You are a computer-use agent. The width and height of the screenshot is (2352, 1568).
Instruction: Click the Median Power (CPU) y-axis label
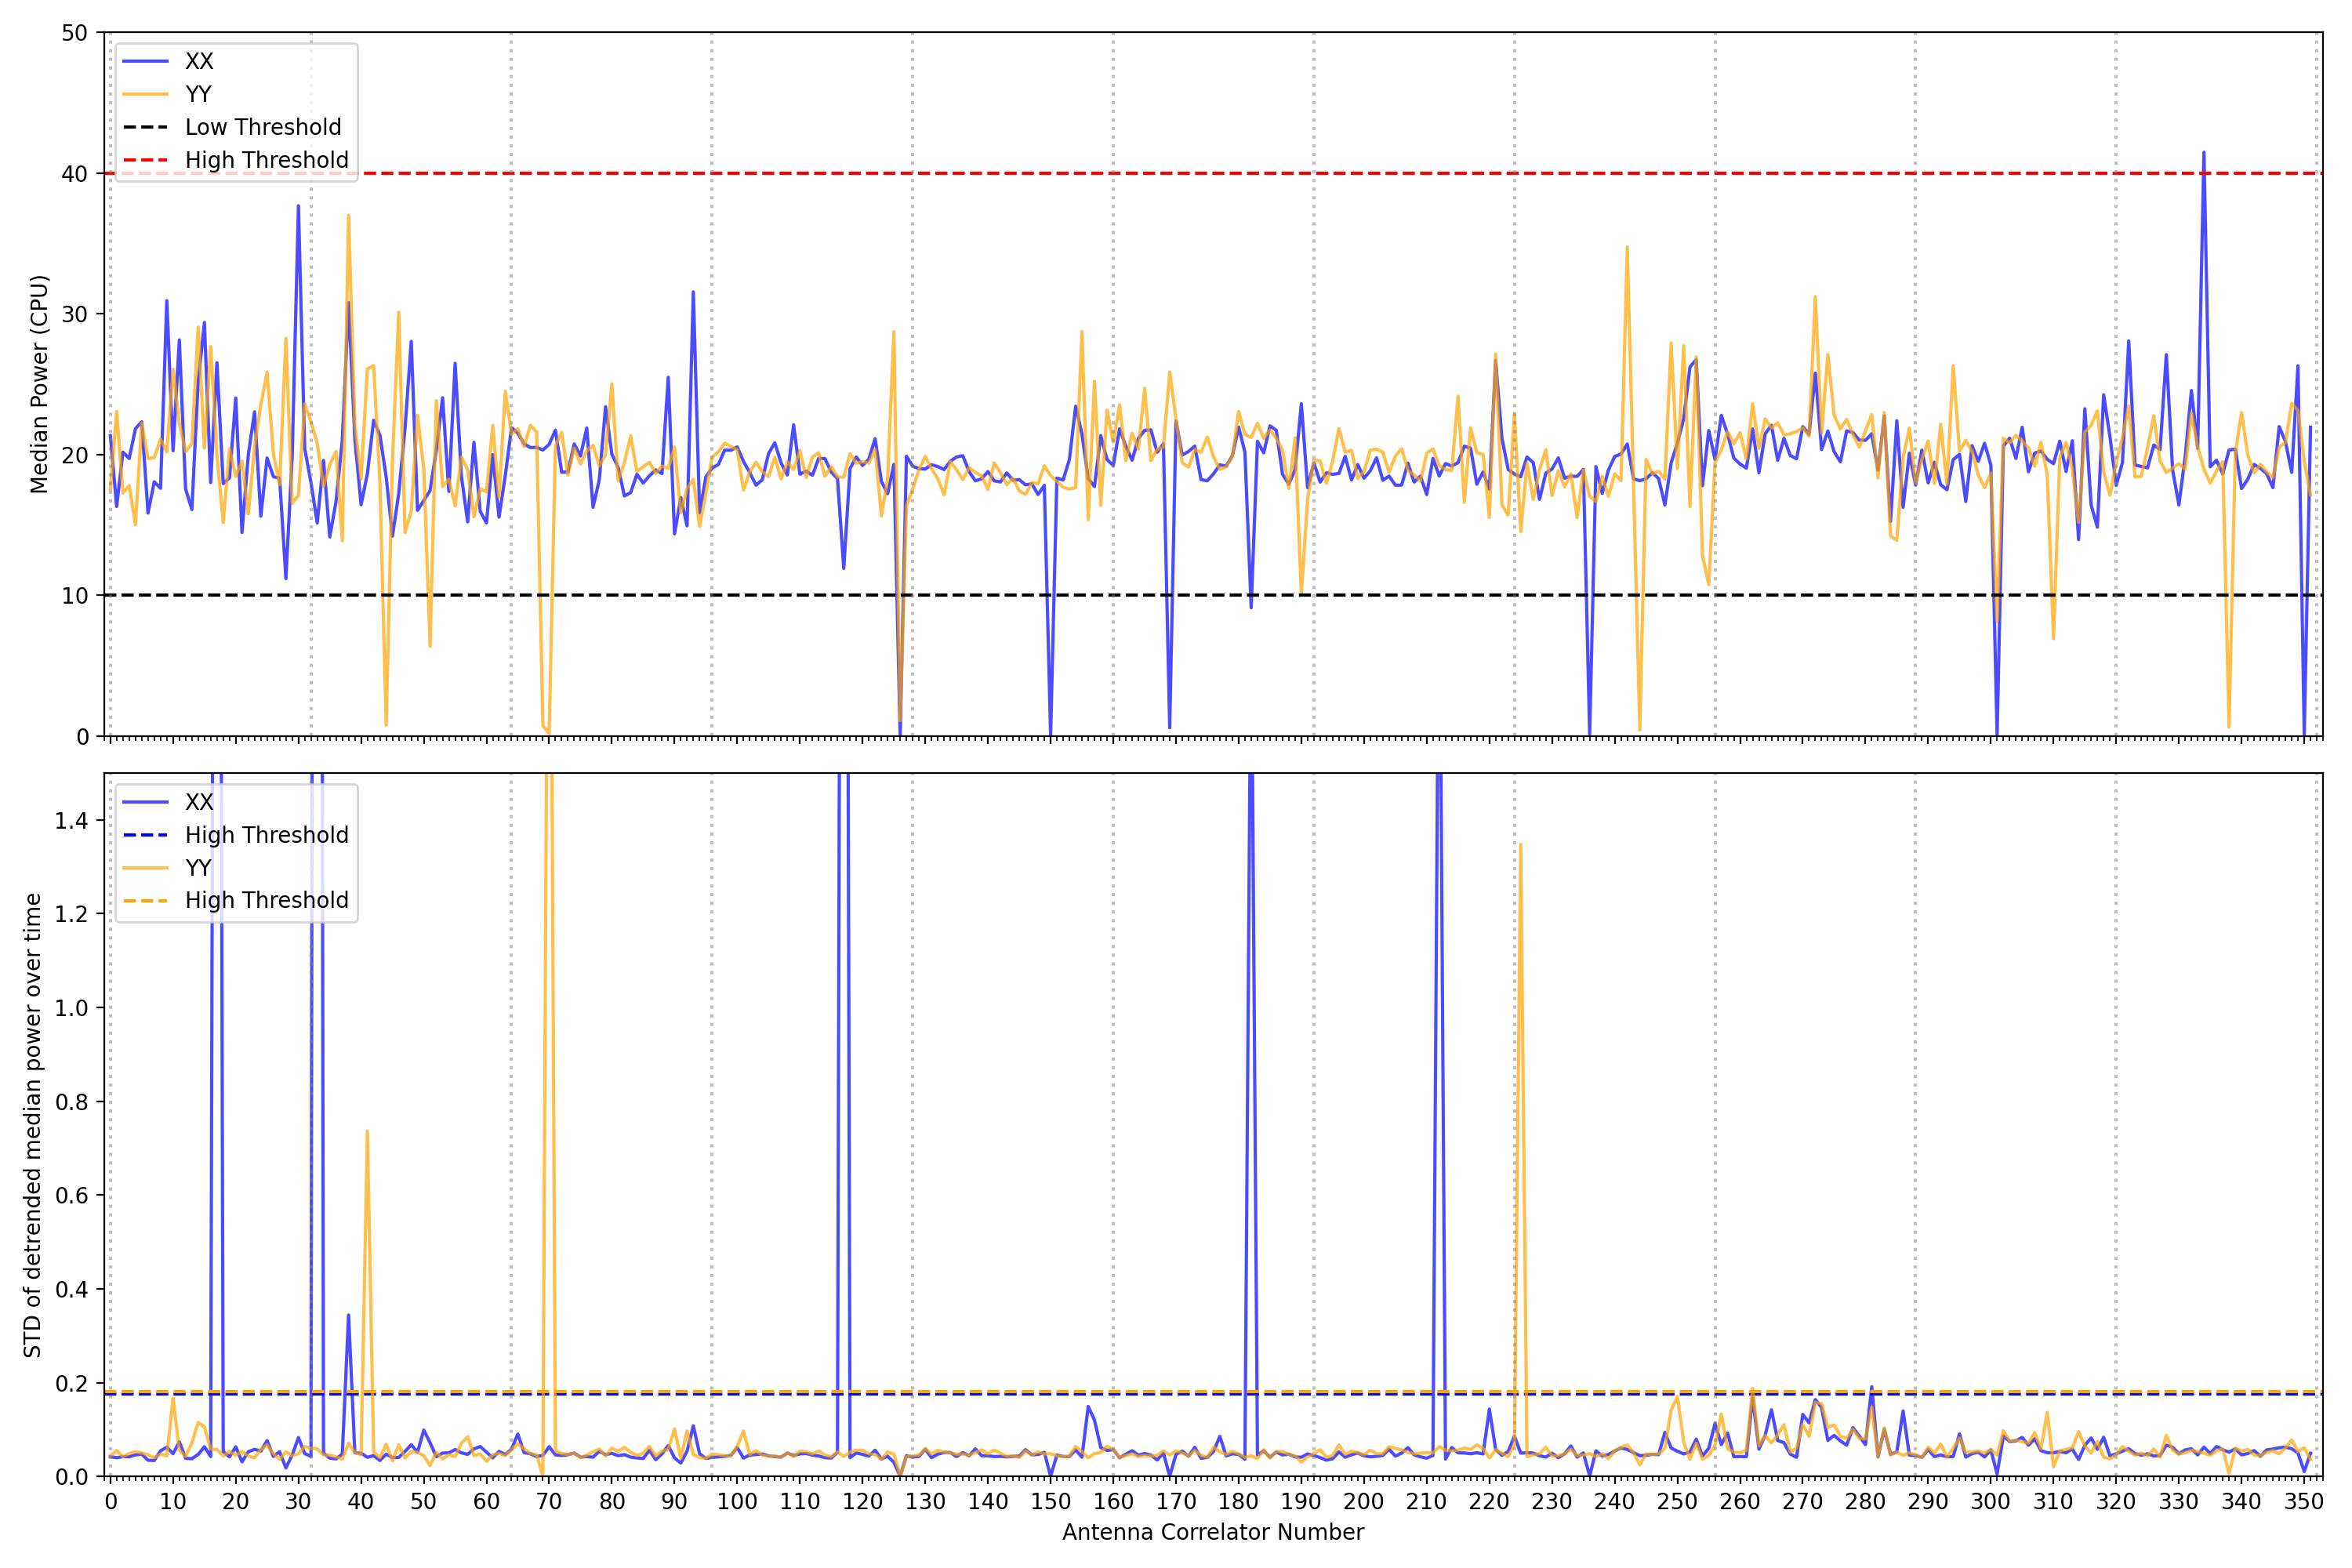coord(39,384)
